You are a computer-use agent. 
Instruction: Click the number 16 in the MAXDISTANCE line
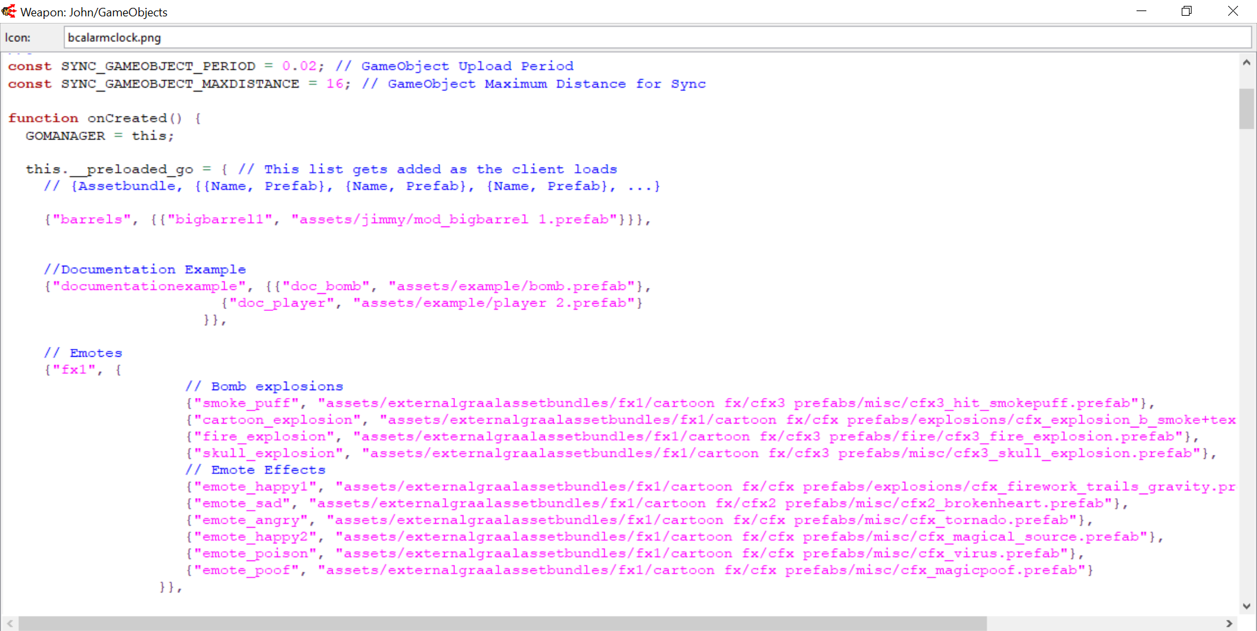tap(335, 84)
